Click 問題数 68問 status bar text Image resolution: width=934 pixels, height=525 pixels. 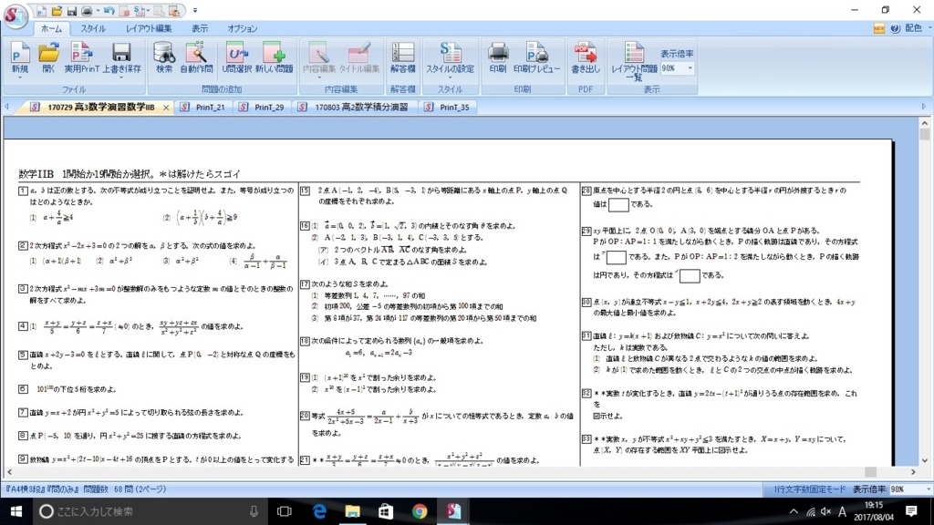point(125,489)
